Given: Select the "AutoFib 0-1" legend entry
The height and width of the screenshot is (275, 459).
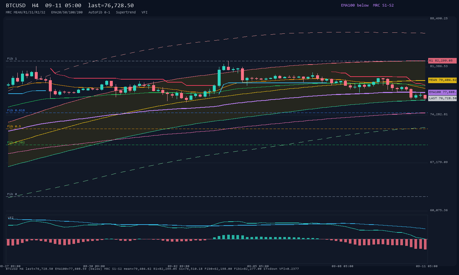Looking at the screenshot, I should coord(99,12).
